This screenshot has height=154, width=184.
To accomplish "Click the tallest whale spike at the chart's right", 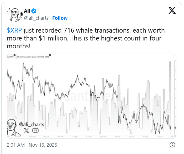I will (x=170, y=79).
